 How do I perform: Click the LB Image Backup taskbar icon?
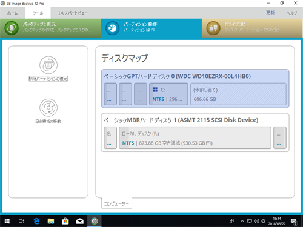click(95, 221)
